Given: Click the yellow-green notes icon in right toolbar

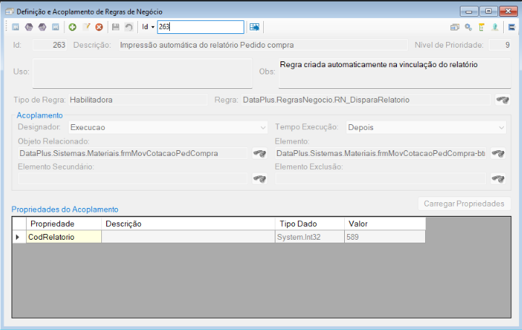Looking at the screenshot, I should click(482, 27).
